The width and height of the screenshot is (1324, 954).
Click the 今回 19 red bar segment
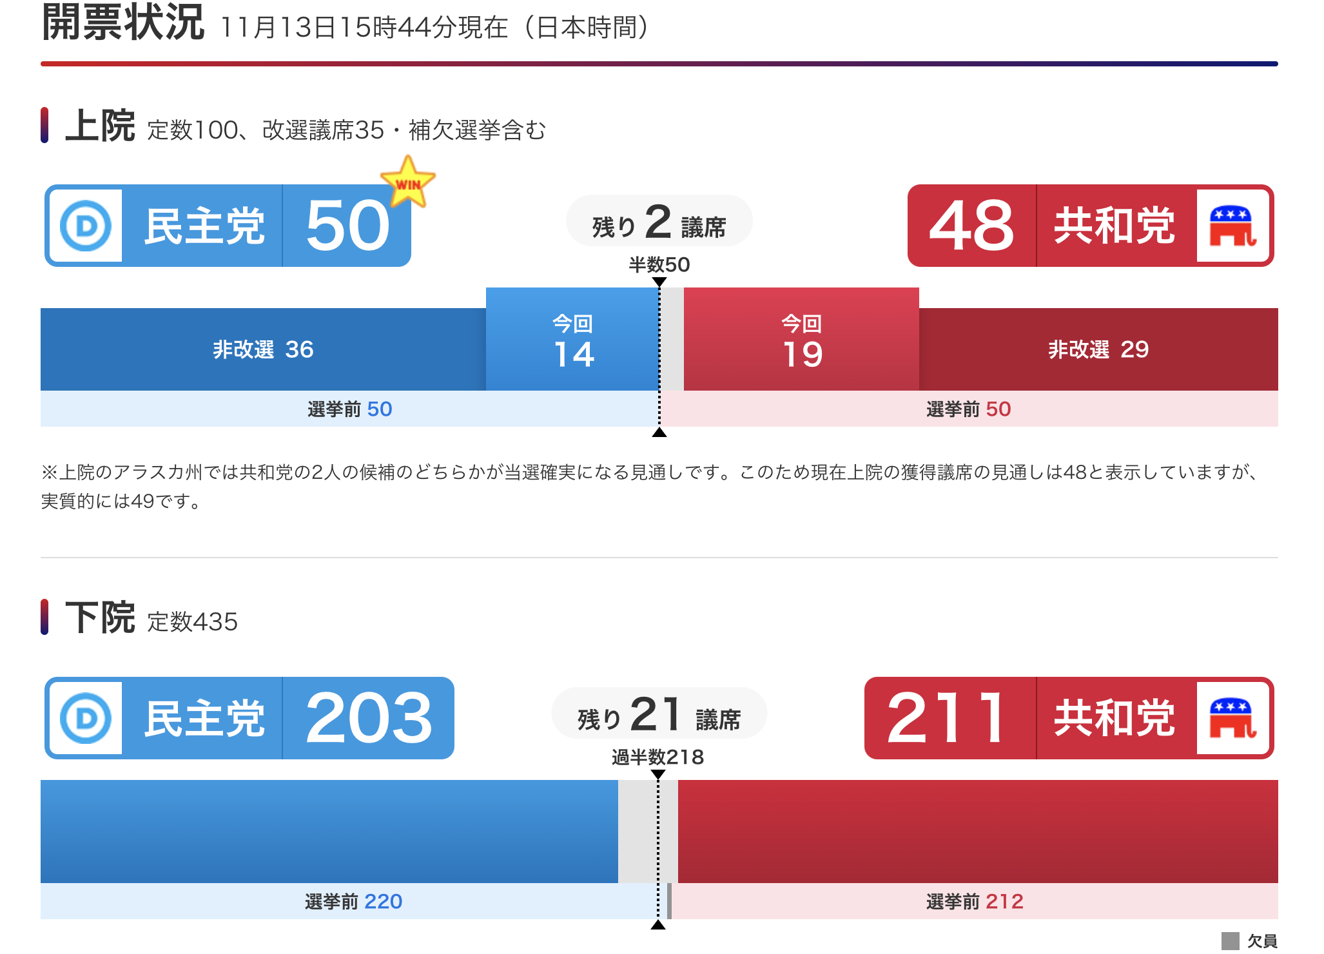pos(801,340)
